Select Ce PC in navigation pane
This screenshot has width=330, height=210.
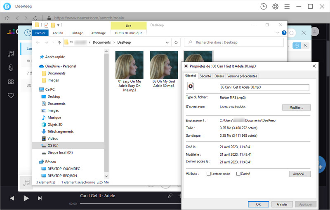click(x=50, y=89)
